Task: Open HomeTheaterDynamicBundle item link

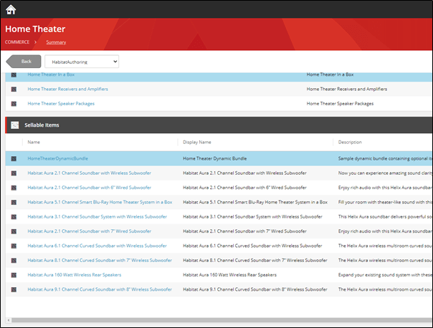Action: click(58, 158)
